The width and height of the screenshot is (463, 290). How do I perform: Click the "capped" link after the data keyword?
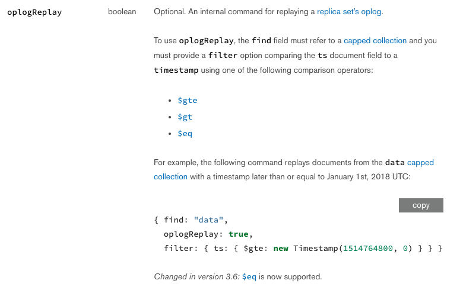[420, 162]
